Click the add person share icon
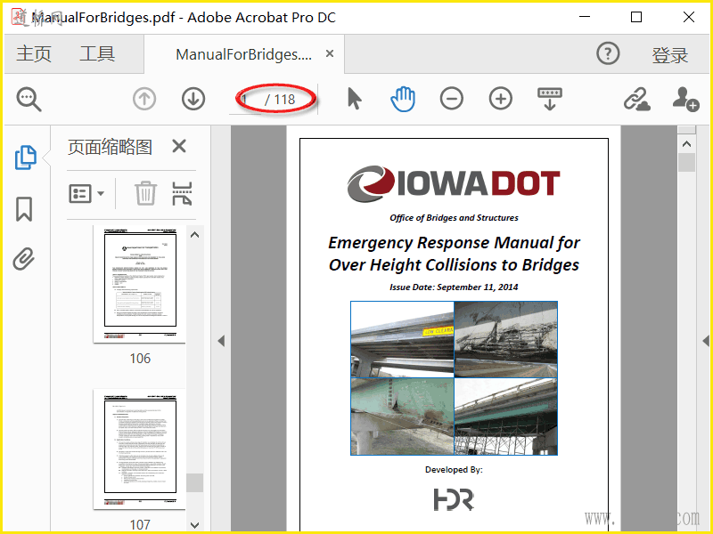This screenshot has width=713, height=534. 685,100
